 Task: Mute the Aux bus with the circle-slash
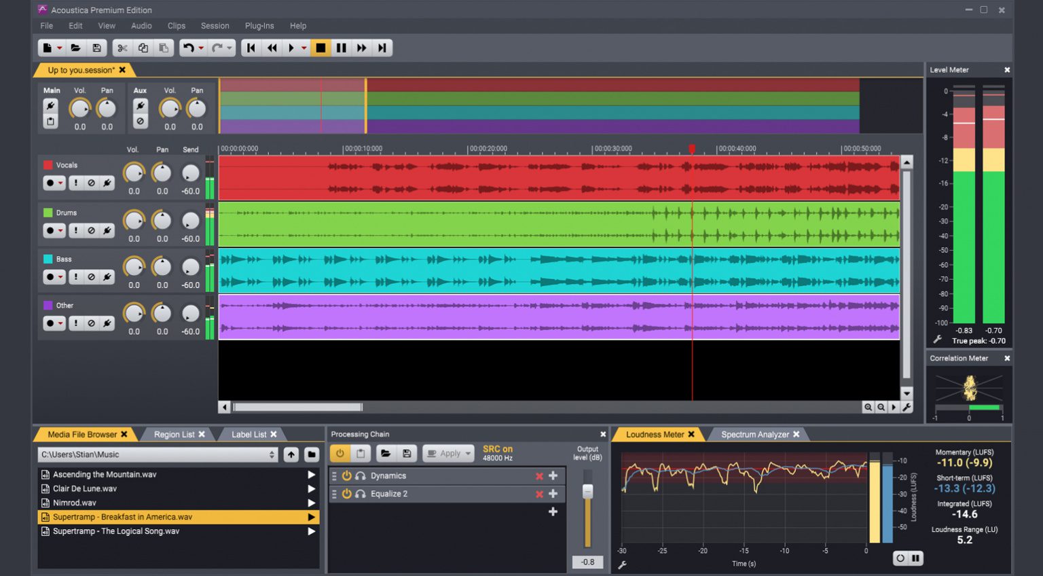[x=140, y=122]
